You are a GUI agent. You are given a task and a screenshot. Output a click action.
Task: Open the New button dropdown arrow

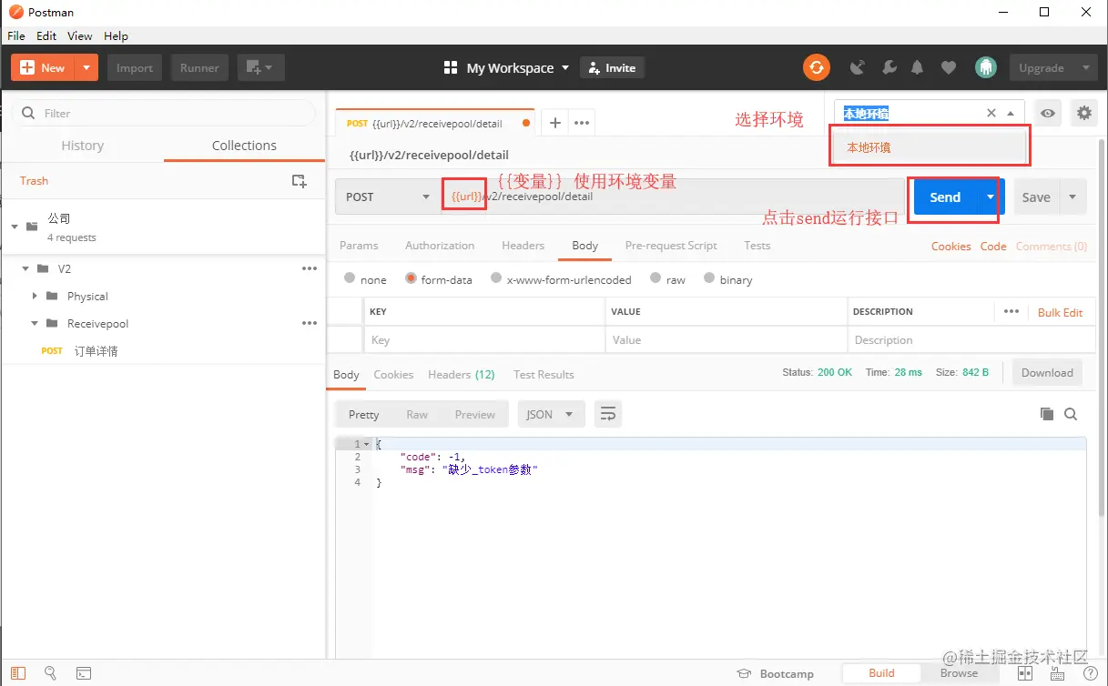click(86, 67)
